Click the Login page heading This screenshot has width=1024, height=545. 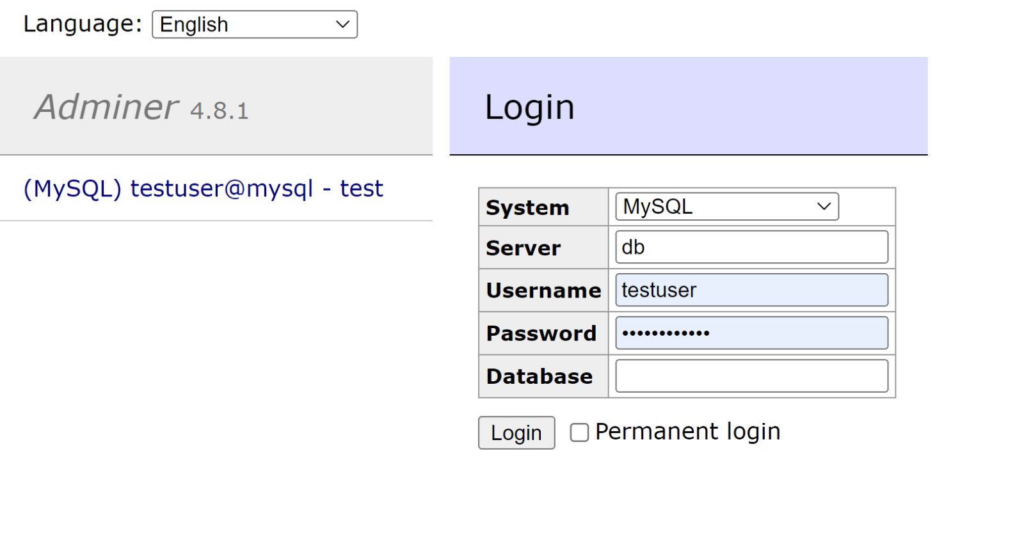click(529, 107)
